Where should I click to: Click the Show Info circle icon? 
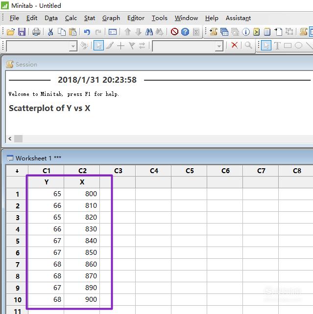[245, 32]
